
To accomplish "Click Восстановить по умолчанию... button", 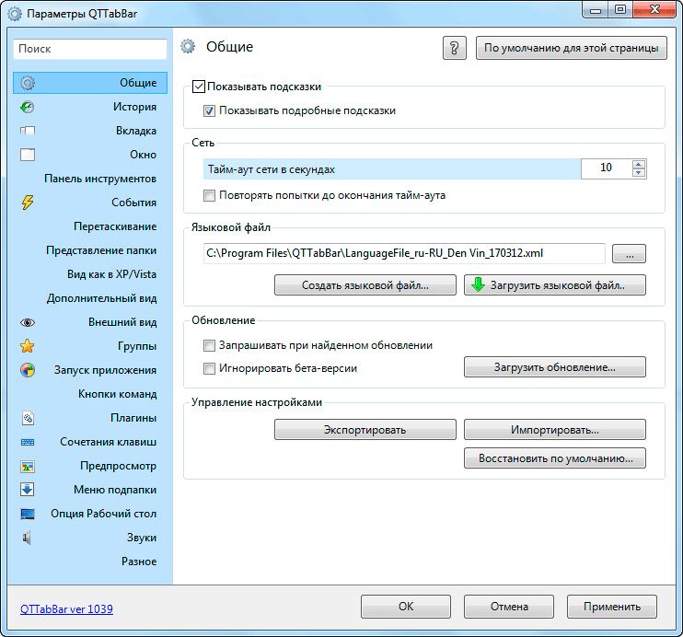I will [x=554, y=457].
